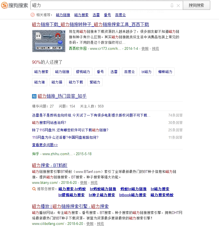The image size is (219, 229).
Task: Clear the search box with X icon
Action: pyautogui.click(x=178, y=6)
